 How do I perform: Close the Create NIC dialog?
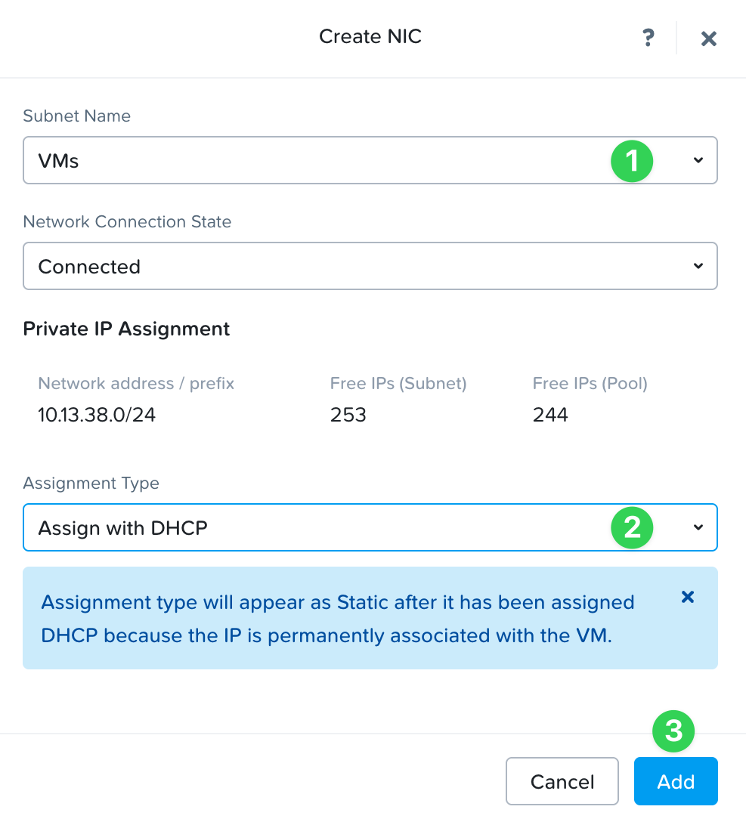[708, 39]
